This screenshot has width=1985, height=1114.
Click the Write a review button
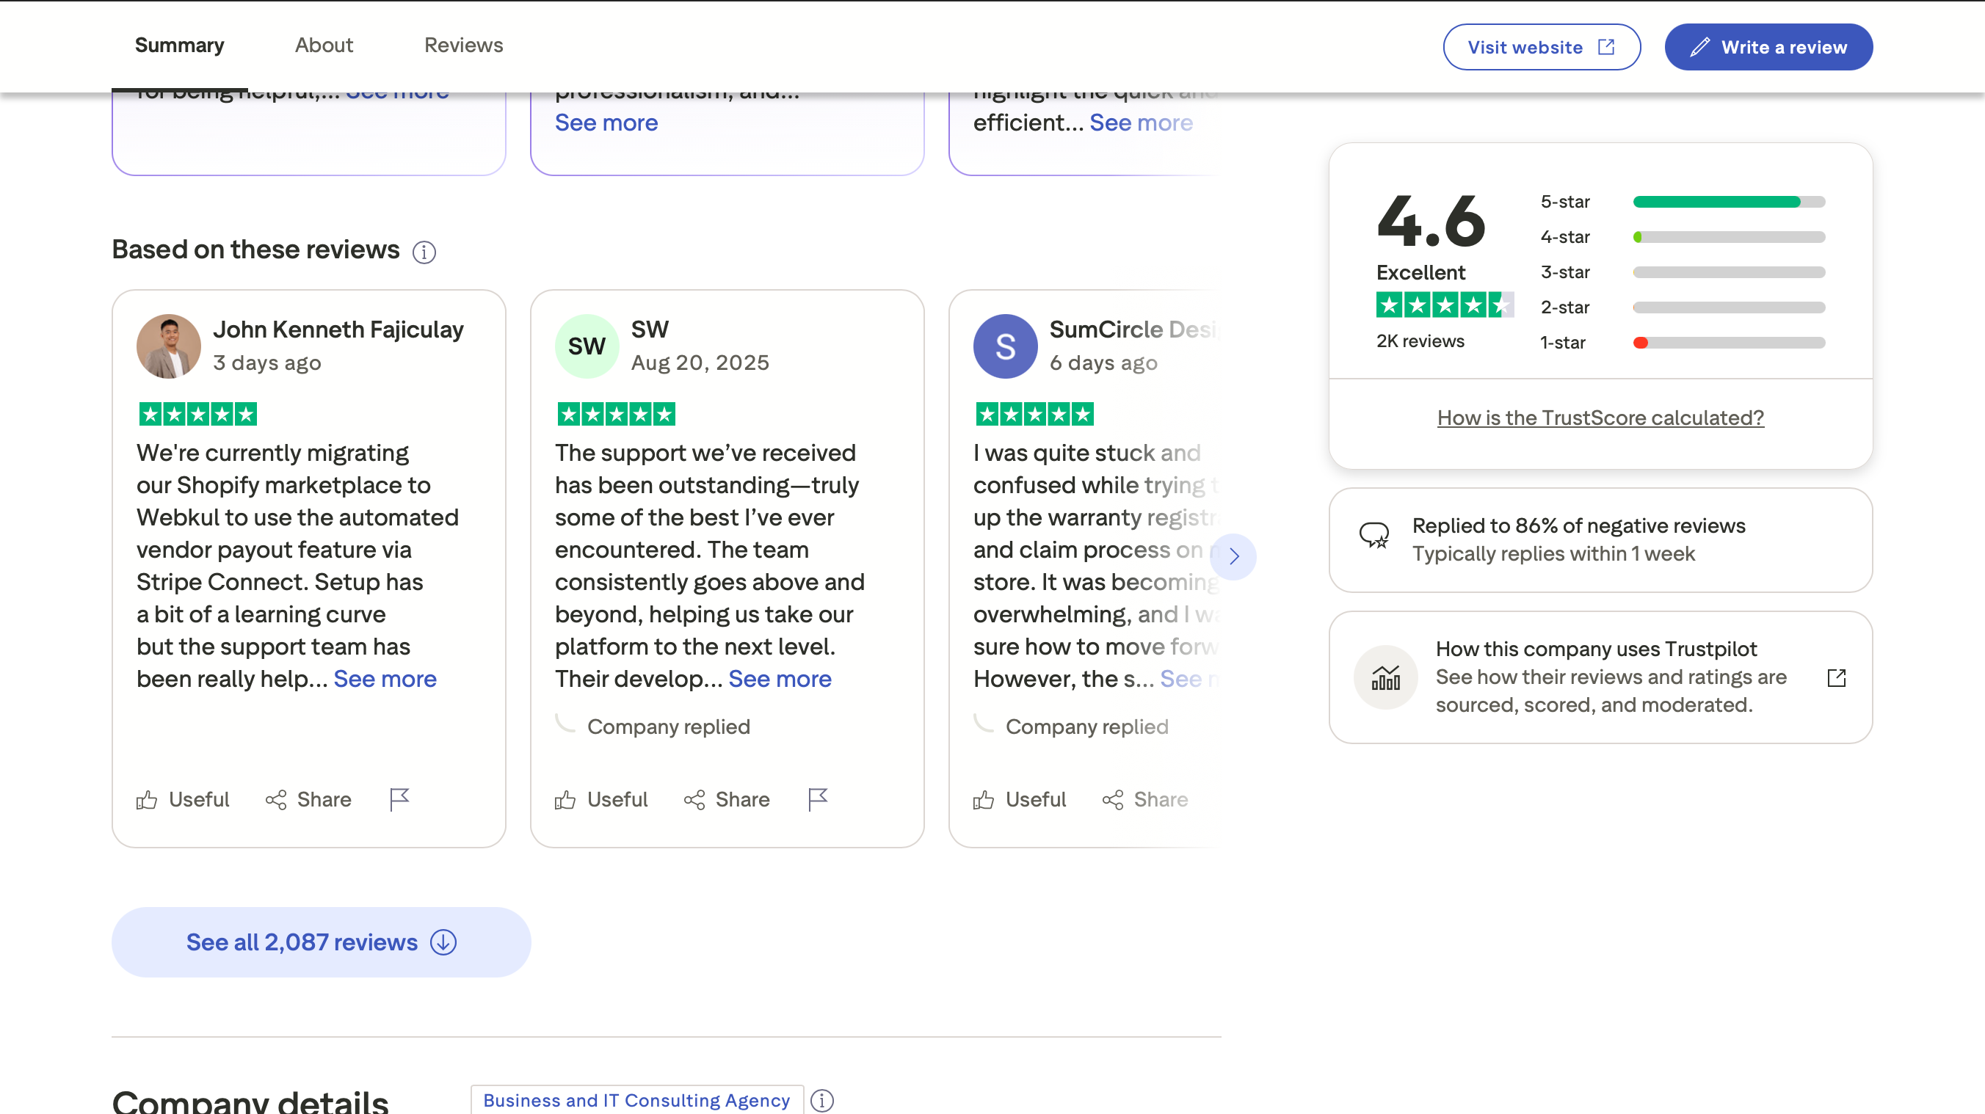point(1768,47)
